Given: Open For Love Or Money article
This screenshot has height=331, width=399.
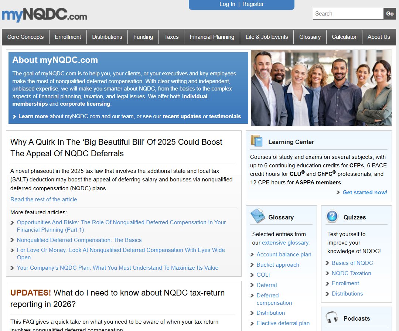Looking at the screenshot, I should coord(121,254).
